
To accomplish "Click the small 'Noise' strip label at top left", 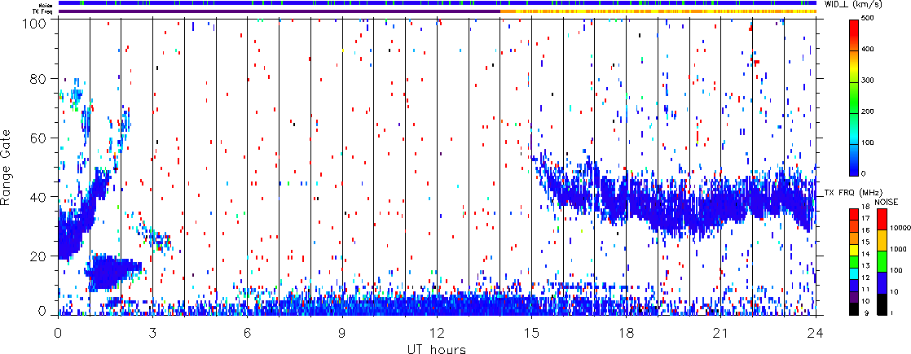I will tap(46, 4).
